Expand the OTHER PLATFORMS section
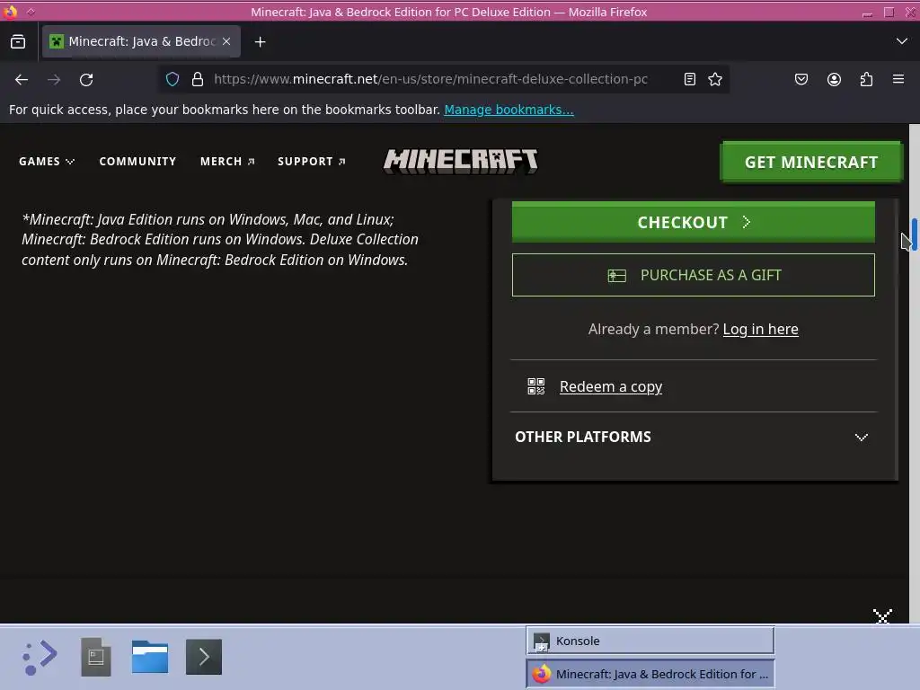920x690 pixels. (693, 438)
